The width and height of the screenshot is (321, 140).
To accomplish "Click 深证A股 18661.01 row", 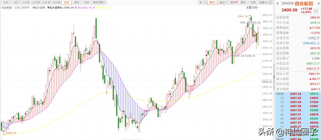I will (x=298, y=74).
